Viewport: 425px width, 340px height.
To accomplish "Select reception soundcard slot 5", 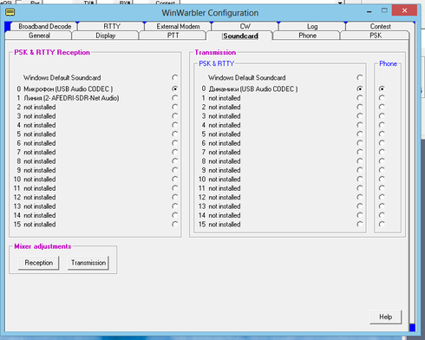I will tap(174, 134).
